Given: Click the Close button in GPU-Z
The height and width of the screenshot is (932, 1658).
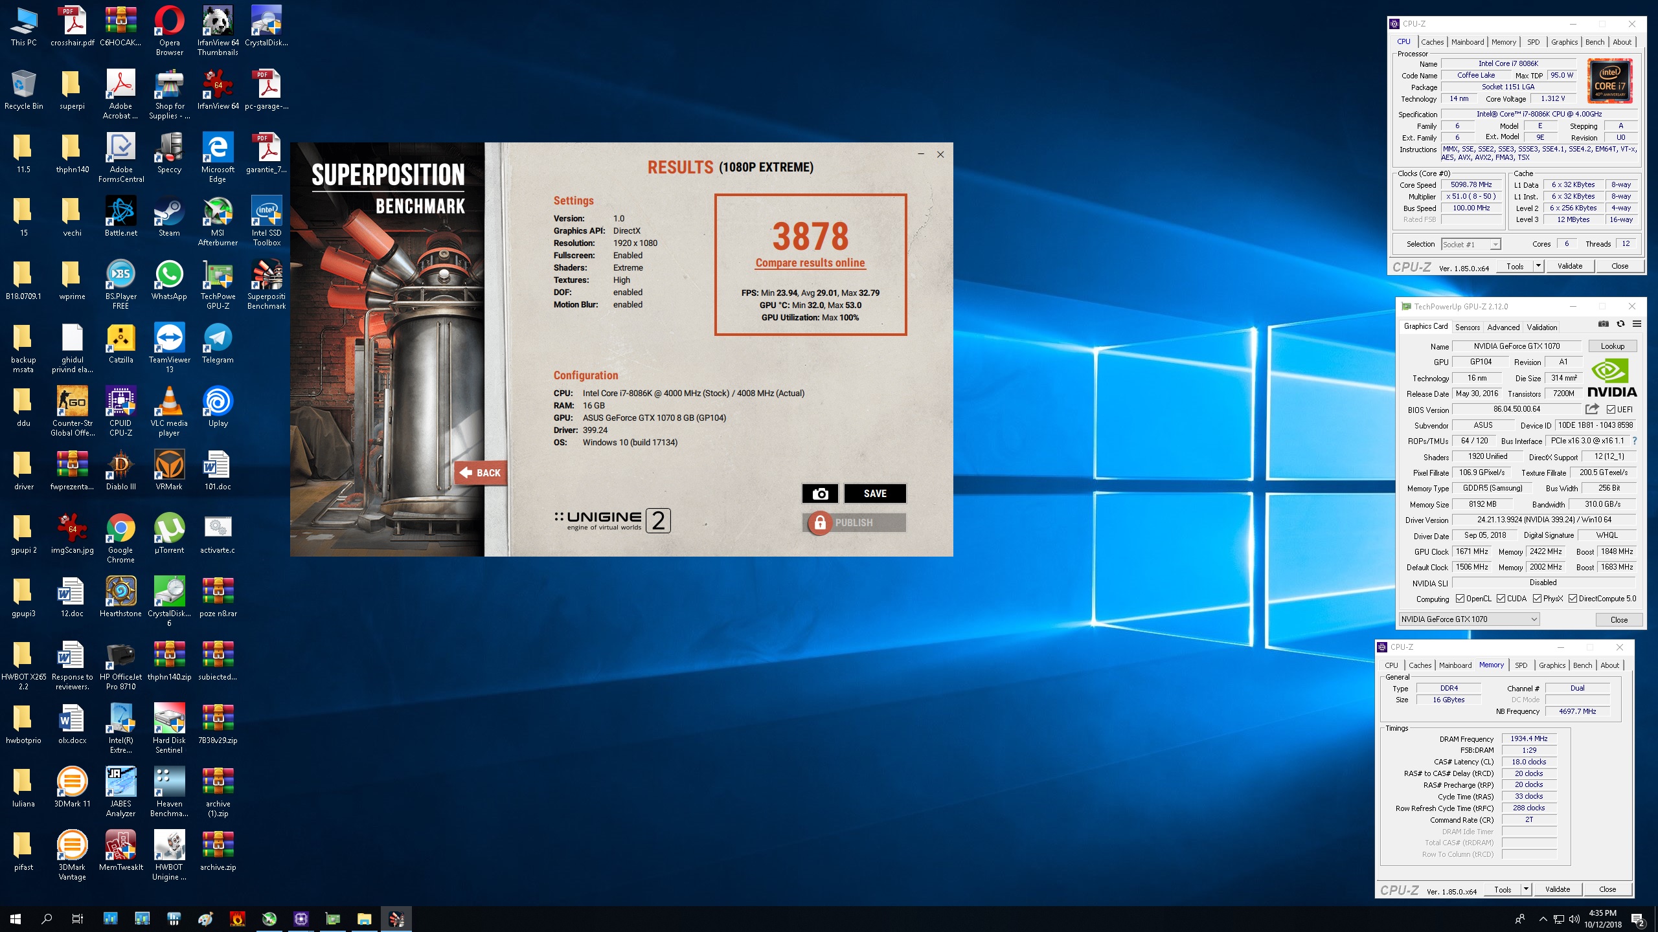Looking at the screenshot, I should (x=1618, y=620).
